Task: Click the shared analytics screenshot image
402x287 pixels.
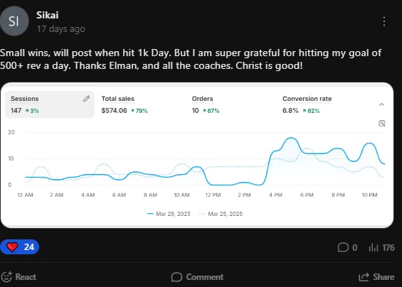Action: (x=197, y=155)
